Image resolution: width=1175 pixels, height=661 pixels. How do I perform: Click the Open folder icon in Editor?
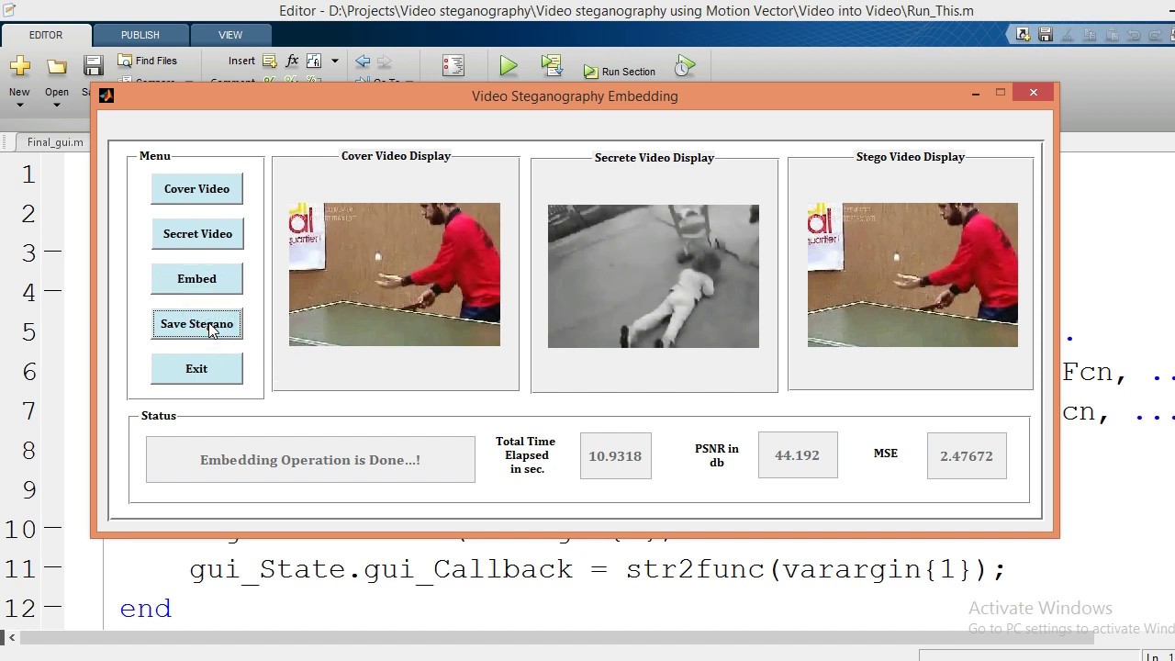click(x=57, y=66)
